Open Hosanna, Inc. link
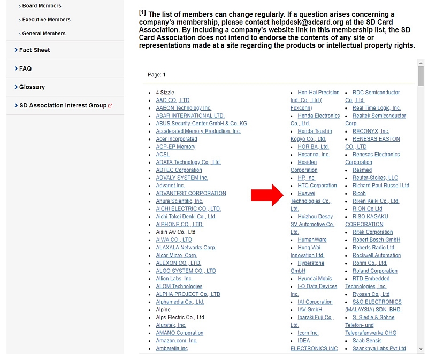 pyautogui.click(x=314, y=155)
